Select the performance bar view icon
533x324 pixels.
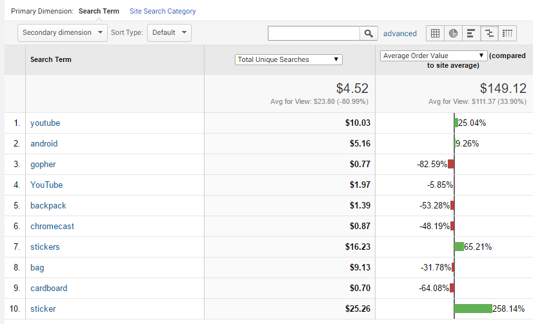click(471, 34)
